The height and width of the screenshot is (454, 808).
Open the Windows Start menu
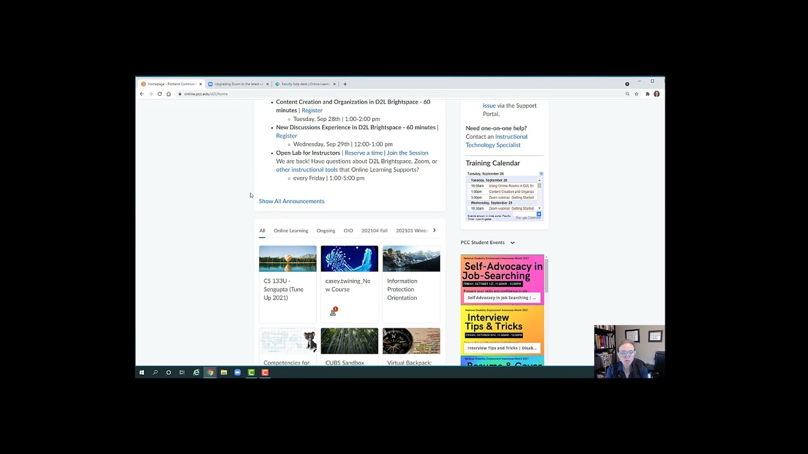(141, 373)
